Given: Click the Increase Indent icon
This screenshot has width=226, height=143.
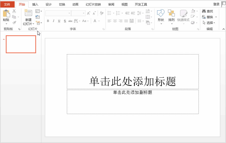Looking at the screenshot, I should pos(133,13).
